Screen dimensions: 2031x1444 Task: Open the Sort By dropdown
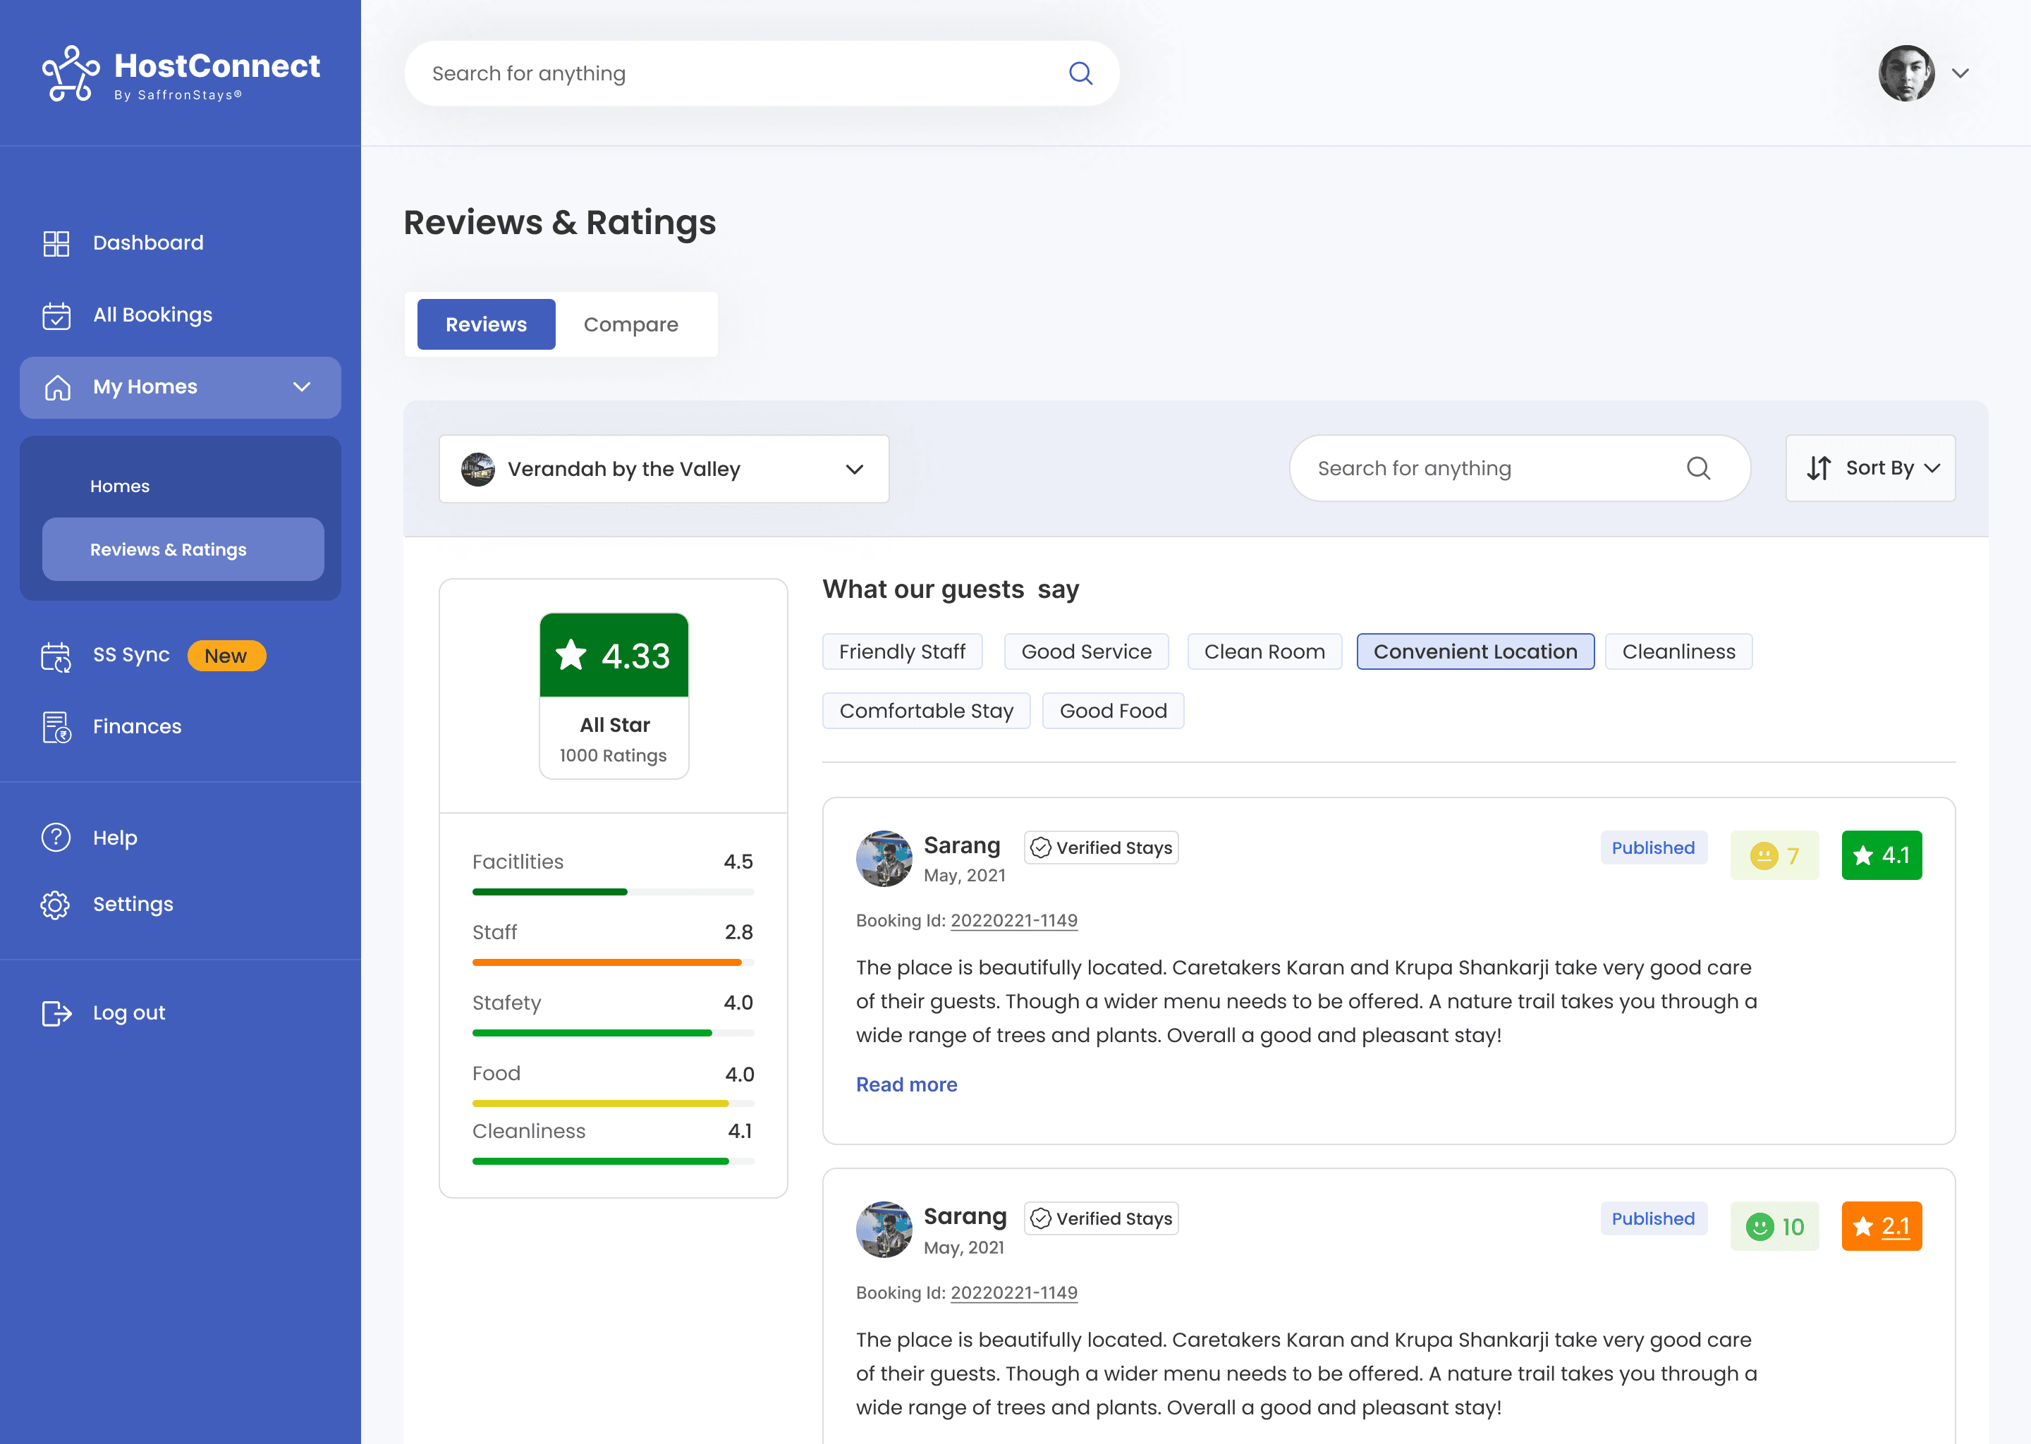pyautogui.click(x=1870, y=467)
